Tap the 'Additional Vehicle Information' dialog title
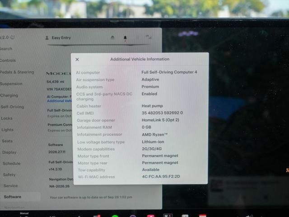The width and height of the screenshot is (289, 217). pos(140,59)
